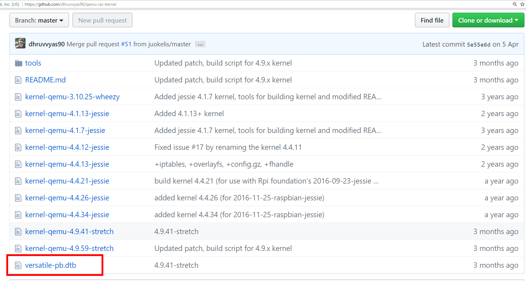
Task: Click 'a year ago' for kernel-qemu-4.4.21-jessie
Action: (501, 181)
